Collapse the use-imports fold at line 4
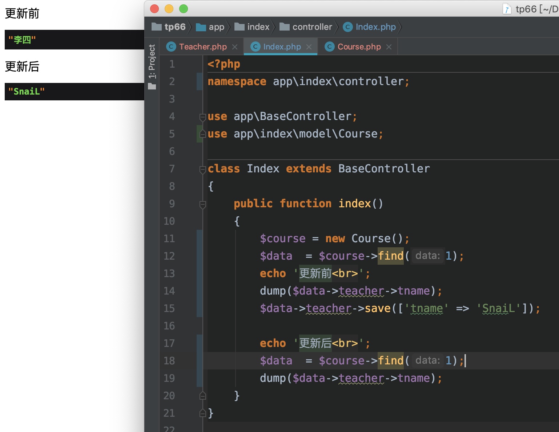The image size is (559, 432). 203,117
